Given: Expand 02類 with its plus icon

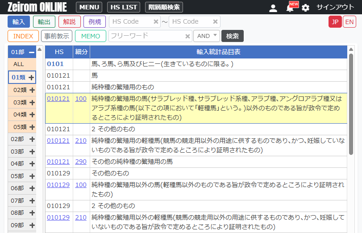Looking at the screenshot, I should (32, 90).
